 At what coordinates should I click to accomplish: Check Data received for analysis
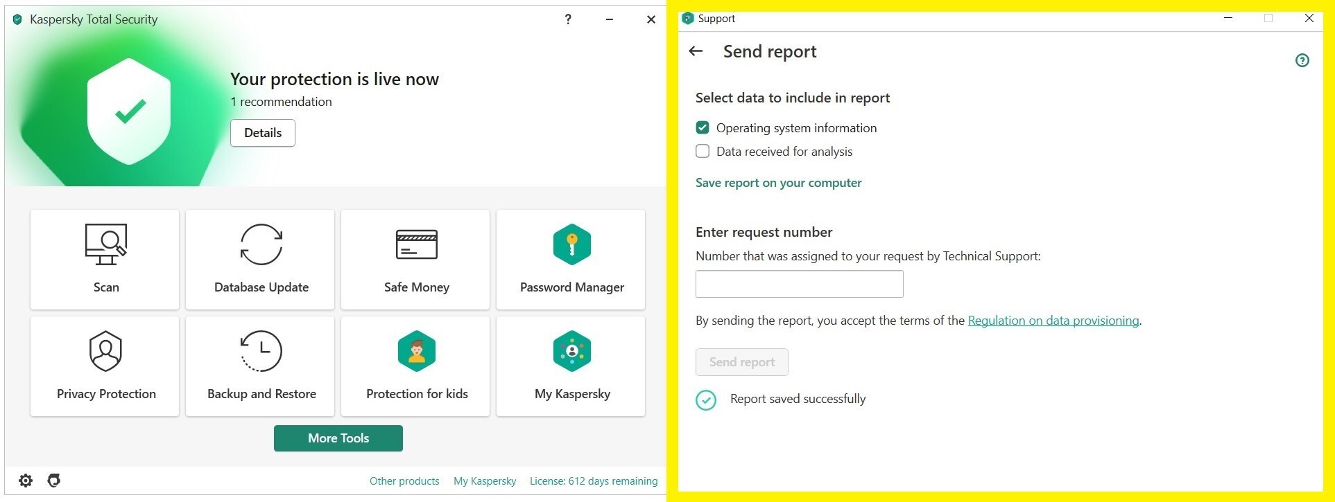coord(703,151)
